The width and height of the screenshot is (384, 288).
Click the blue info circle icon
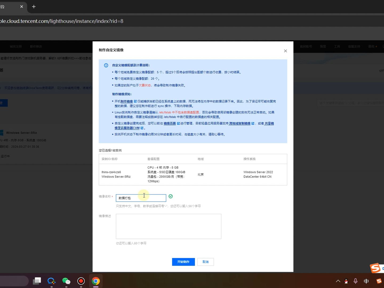pyautogui.click(x=106, y=65)
